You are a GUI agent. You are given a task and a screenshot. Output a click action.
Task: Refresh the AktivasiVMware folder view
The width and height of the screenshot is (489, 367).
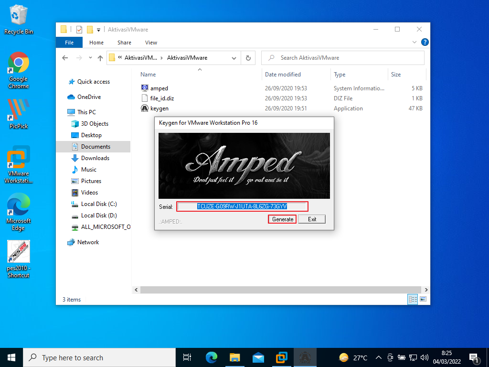click(x=248, y=58)
